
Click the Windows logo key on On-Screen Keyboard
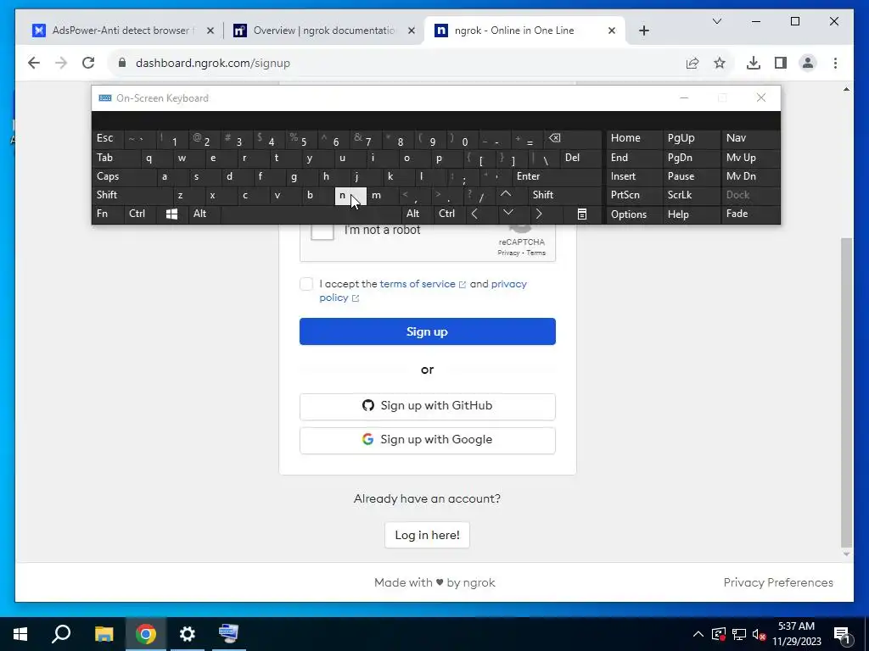171,214
